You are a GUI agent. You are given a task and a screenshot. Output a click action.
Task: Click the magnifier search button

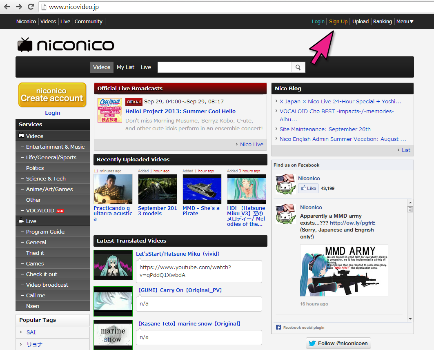pyautogui.click(x=298, y=67)
